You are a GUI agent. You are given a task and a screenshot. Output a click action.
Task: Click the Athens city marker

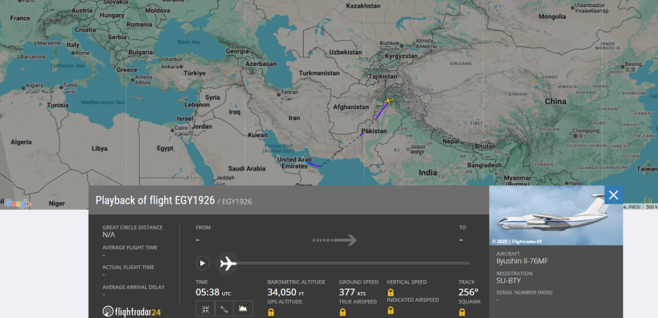tap(133, 79)
